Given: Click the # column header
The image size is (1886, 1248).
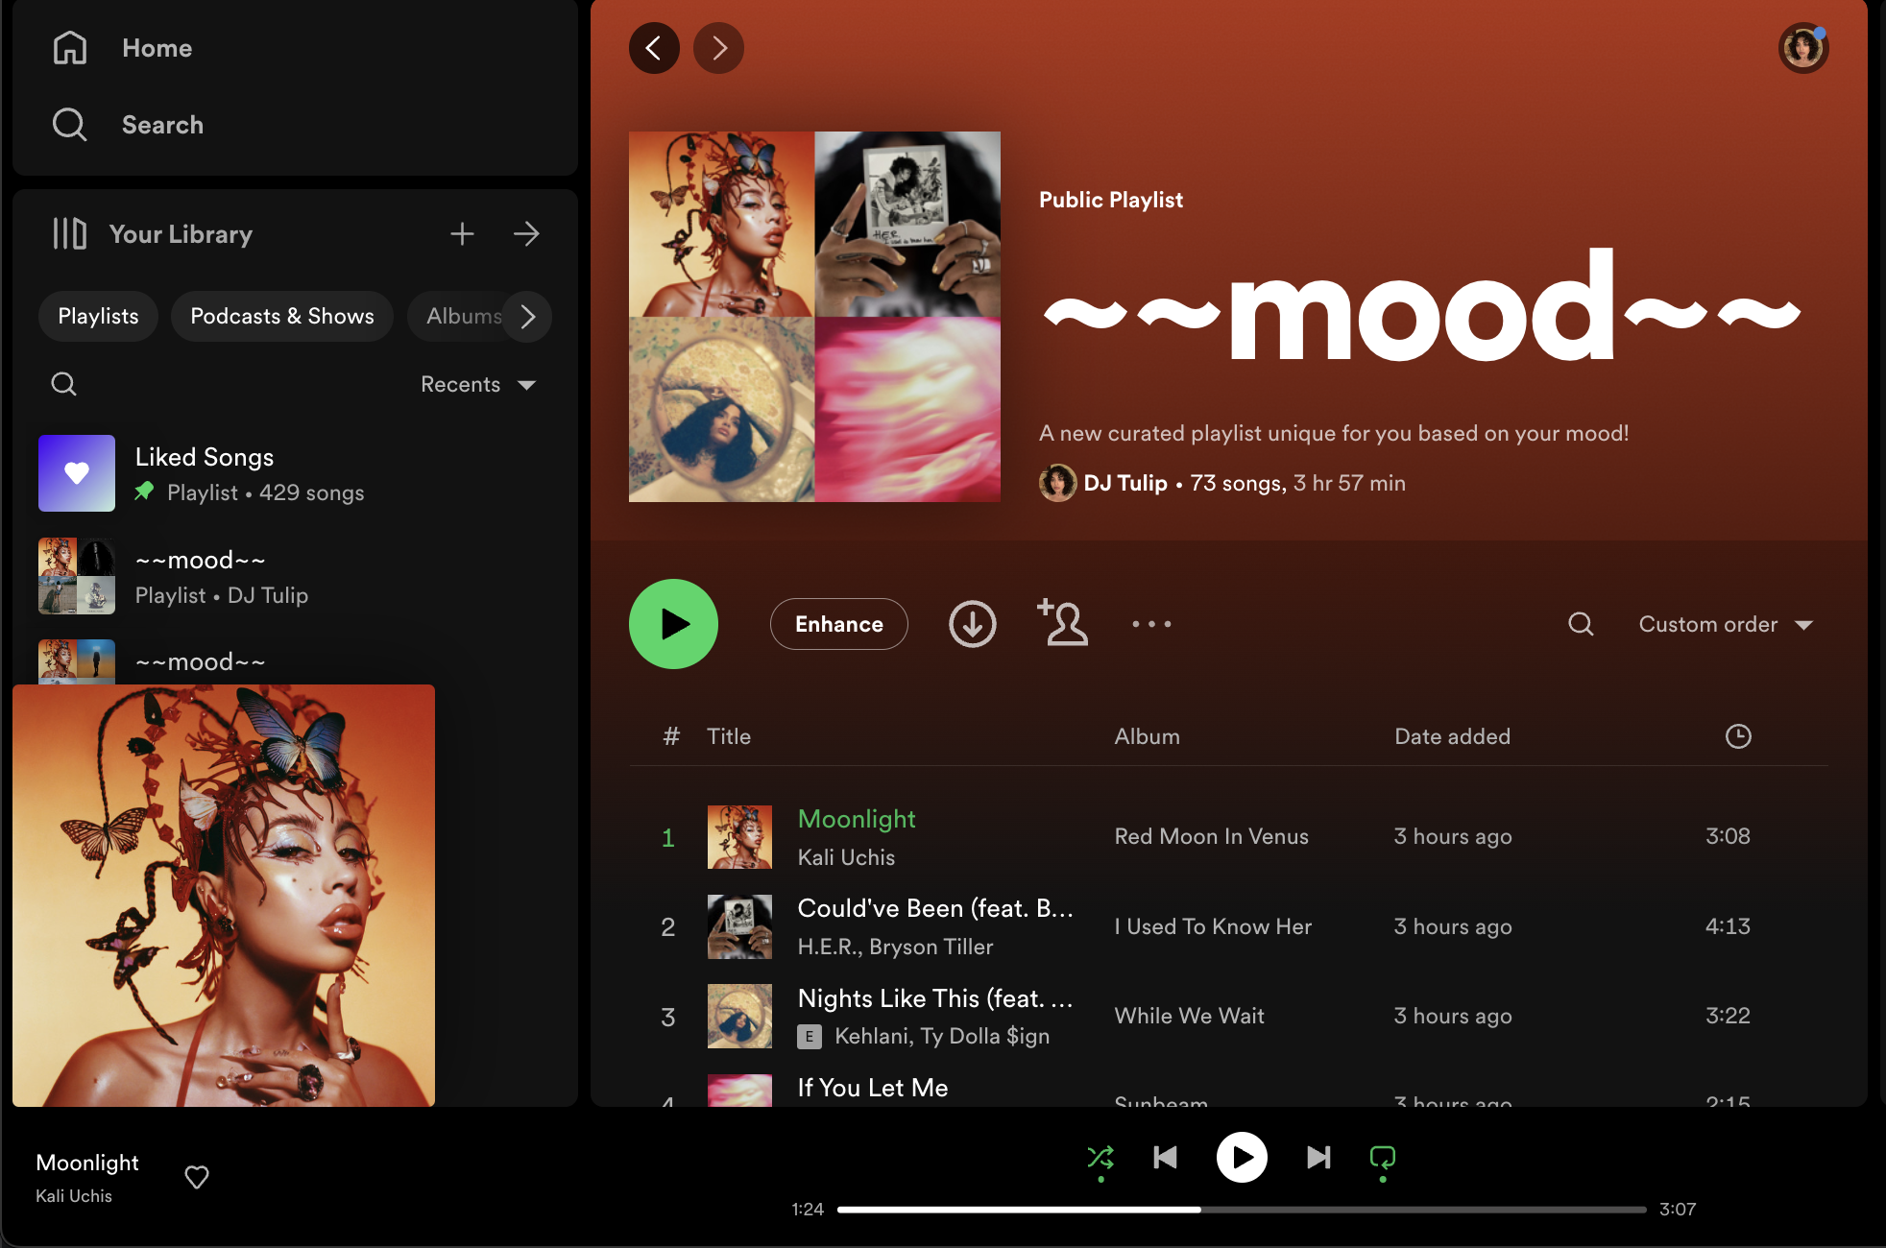Looking at the screenshot, I should (671, 736).
